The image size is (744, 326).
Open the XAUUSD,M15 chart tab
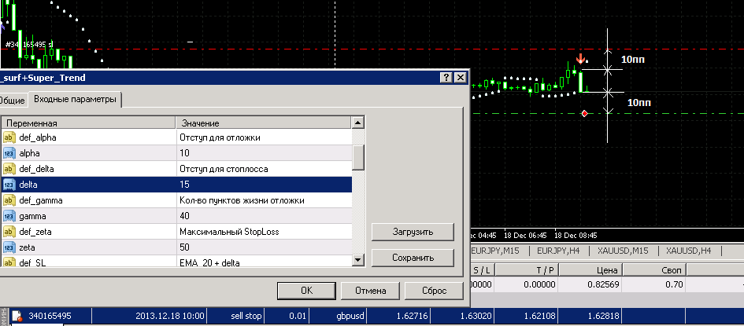click(624, 251)
